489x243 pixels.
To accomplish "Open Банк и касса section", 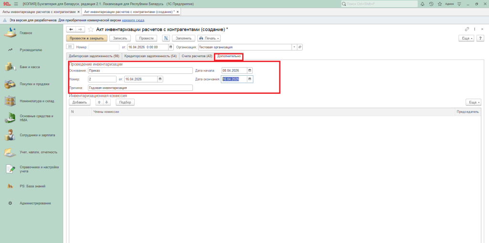I will tap(30, 67).
